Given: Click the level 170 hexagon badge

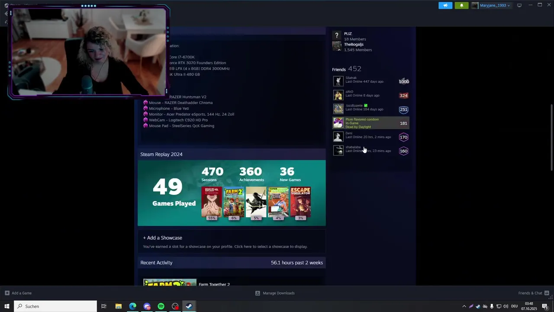Looking at the screenshot, I should 403,137.
